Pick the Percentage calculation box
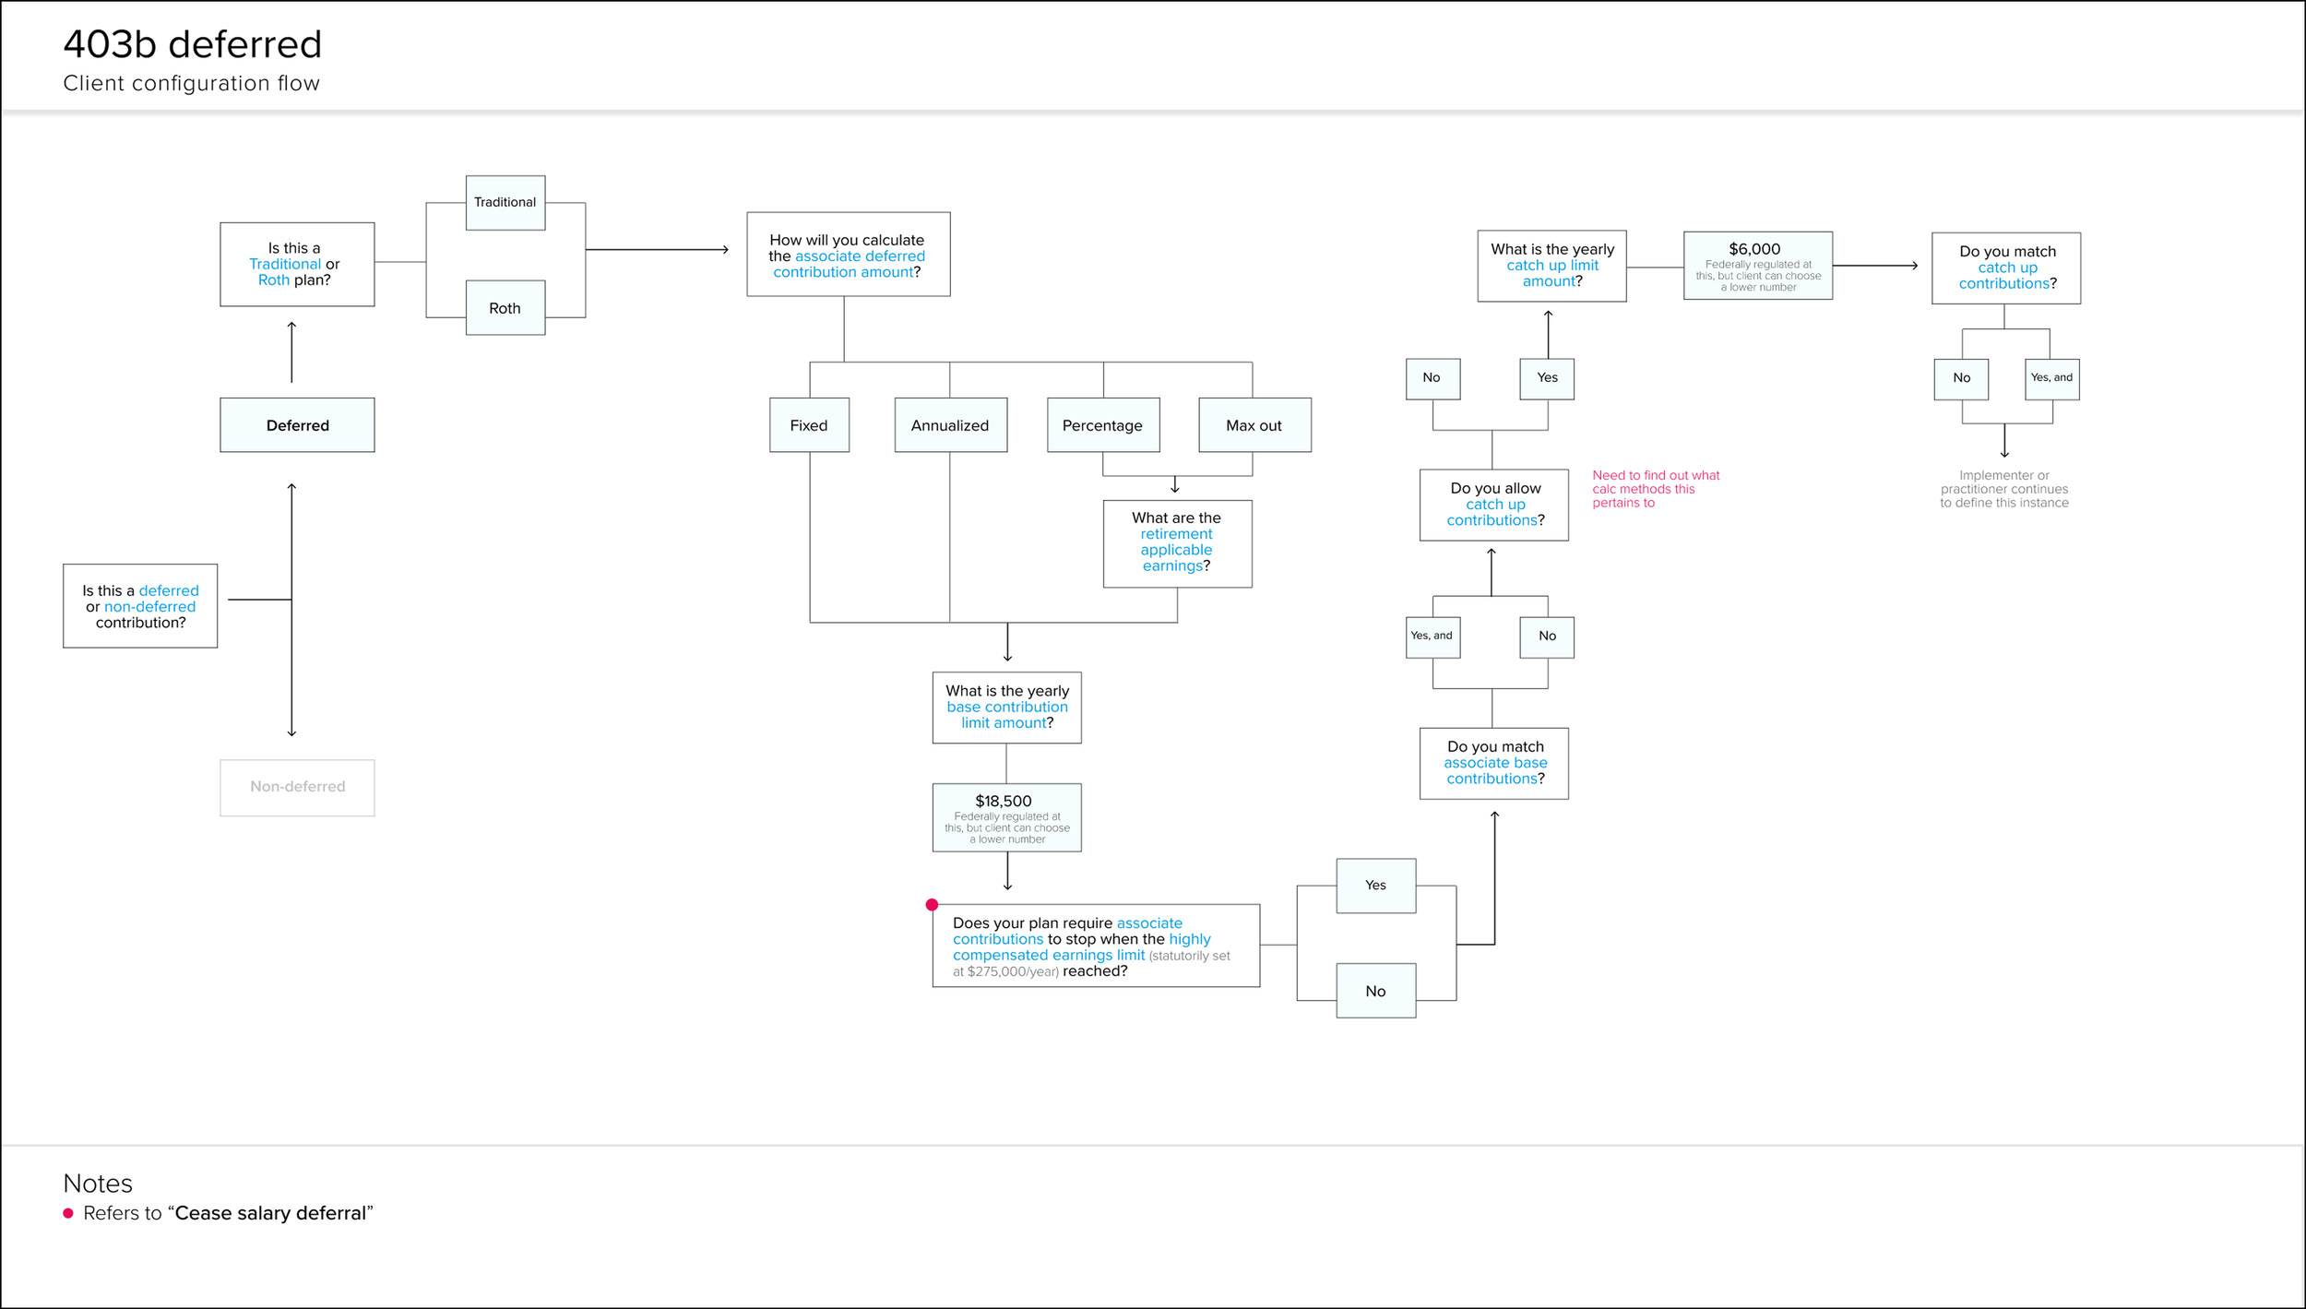 click(1102, 425)
